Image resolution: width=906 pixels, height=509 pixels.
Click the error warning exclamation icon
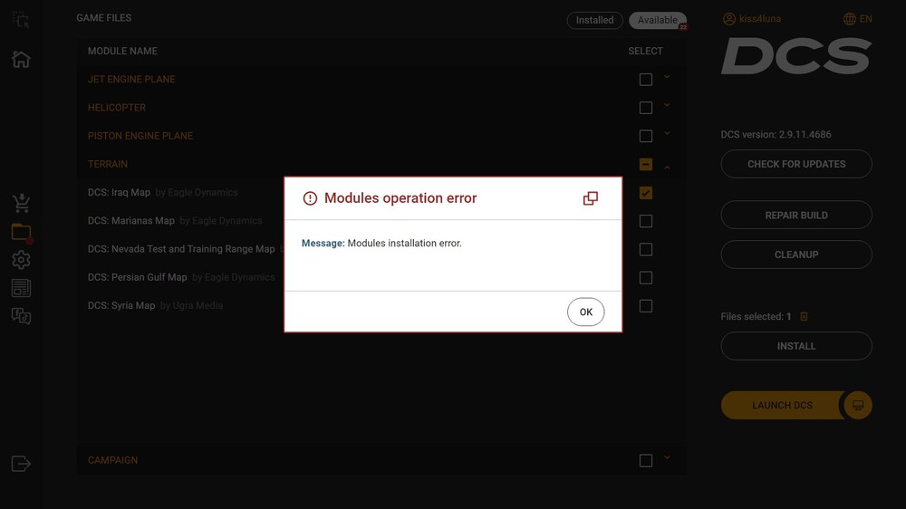(310, 198)
